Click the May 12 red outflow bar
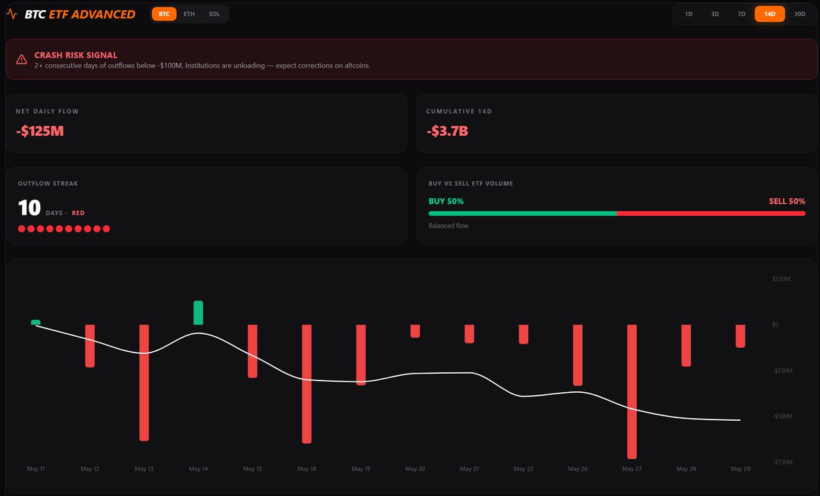820x496 pixels. click(x=90, y=346)
